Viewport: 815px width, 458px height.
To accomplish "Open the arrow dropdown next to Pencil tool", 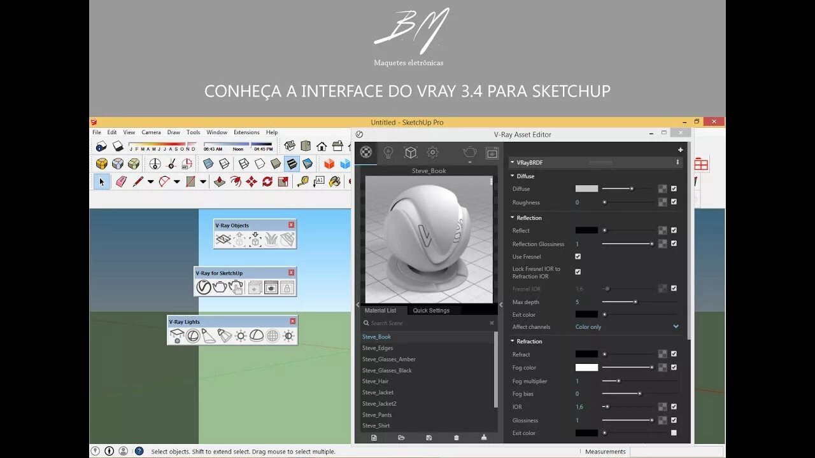I will [x=150, y=181].
